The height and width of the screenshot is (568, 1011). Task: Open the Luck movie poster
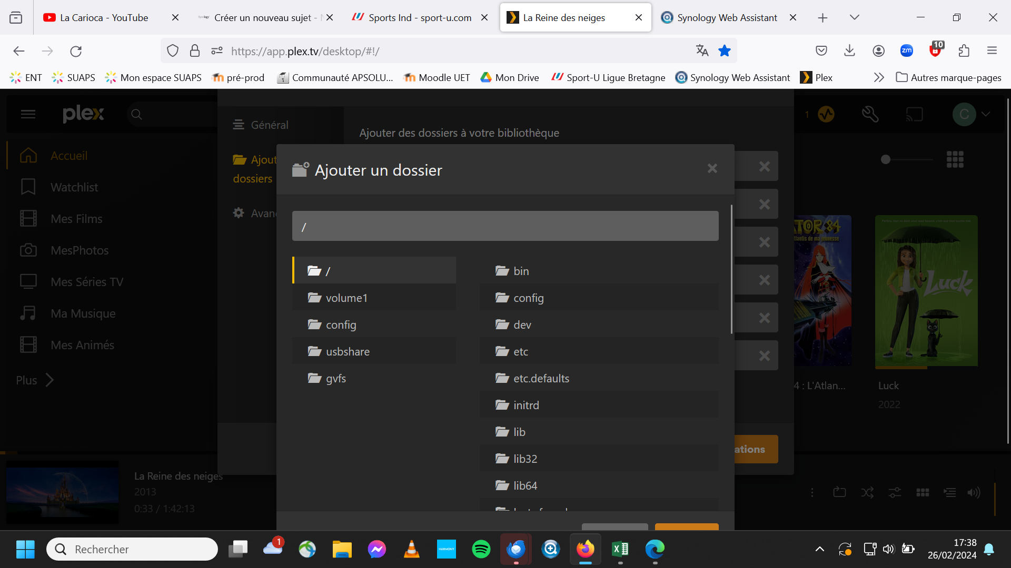926,291
